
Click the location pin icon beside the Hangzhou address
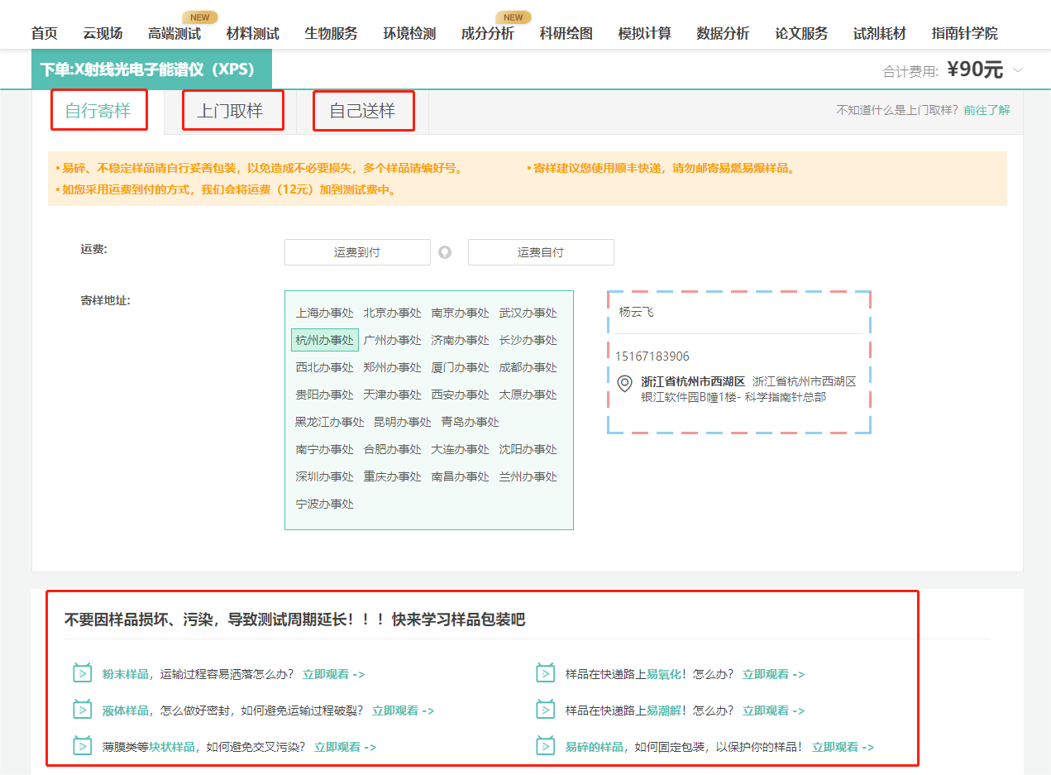624,384
